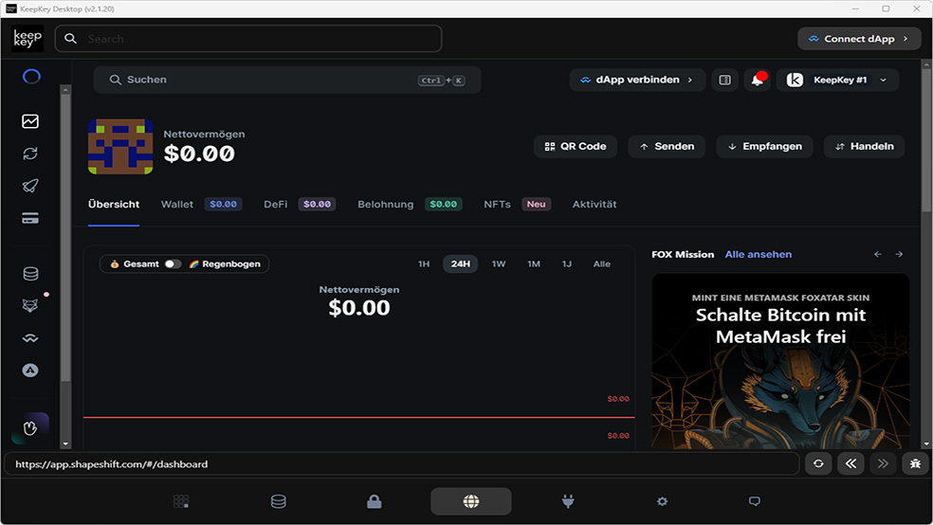
Task: Click the Handeln button
Action: [864, 146]
